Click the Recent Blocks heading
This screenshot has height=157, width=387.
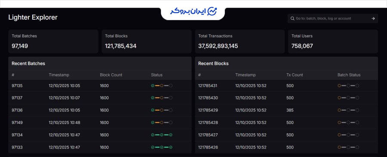click(x=213, y=63)
